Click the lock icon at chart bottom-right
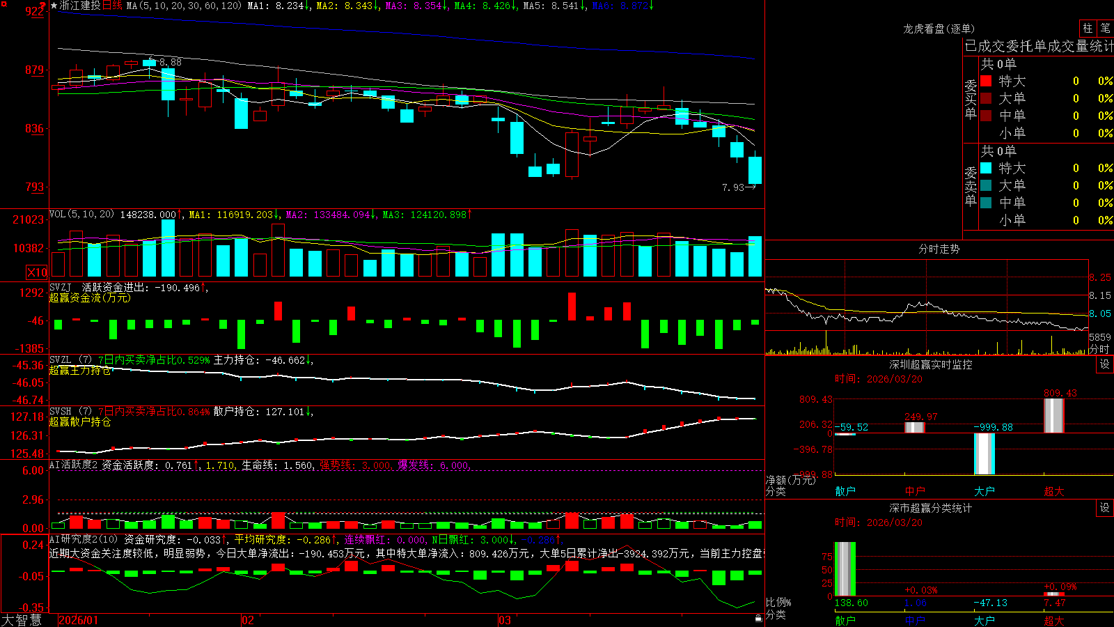The height and width of the screenshot is (627, 1114). (759, 619)
